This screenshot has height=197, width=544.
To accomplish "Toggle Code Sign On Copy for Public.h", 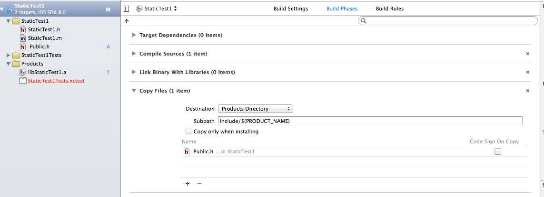I will (x=498, y=151).
